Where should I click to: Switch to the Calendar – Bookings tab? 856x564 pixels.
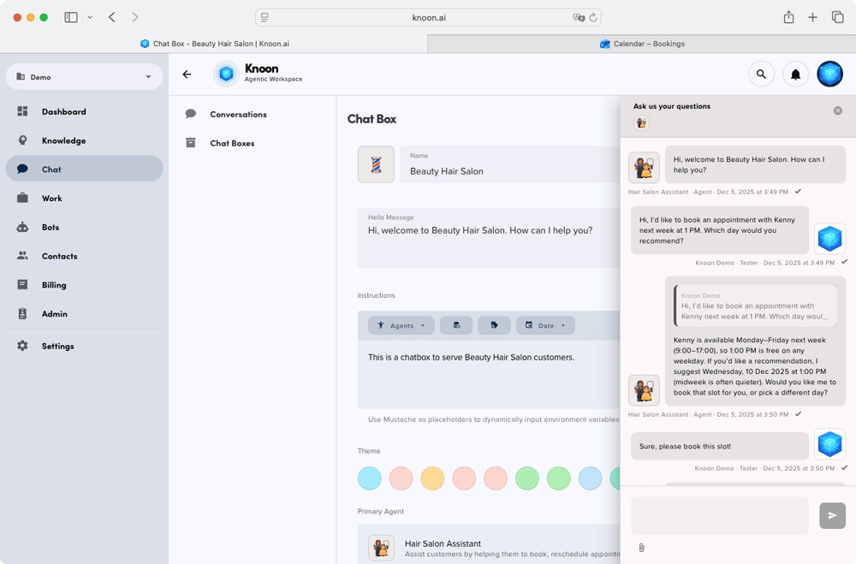click(642, 44)
